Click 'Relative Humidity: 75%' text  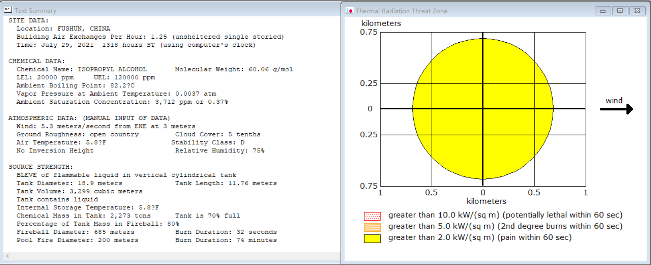[x=220, y=150]
